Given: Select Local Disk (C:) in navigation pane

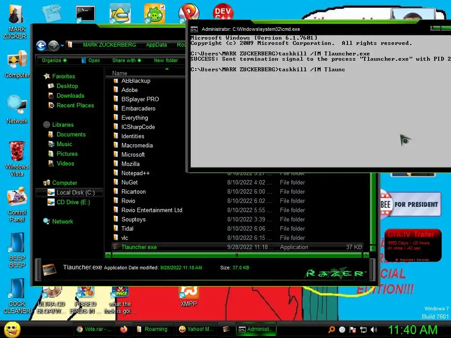Looking at the screenshot, I should click(69, 193).
